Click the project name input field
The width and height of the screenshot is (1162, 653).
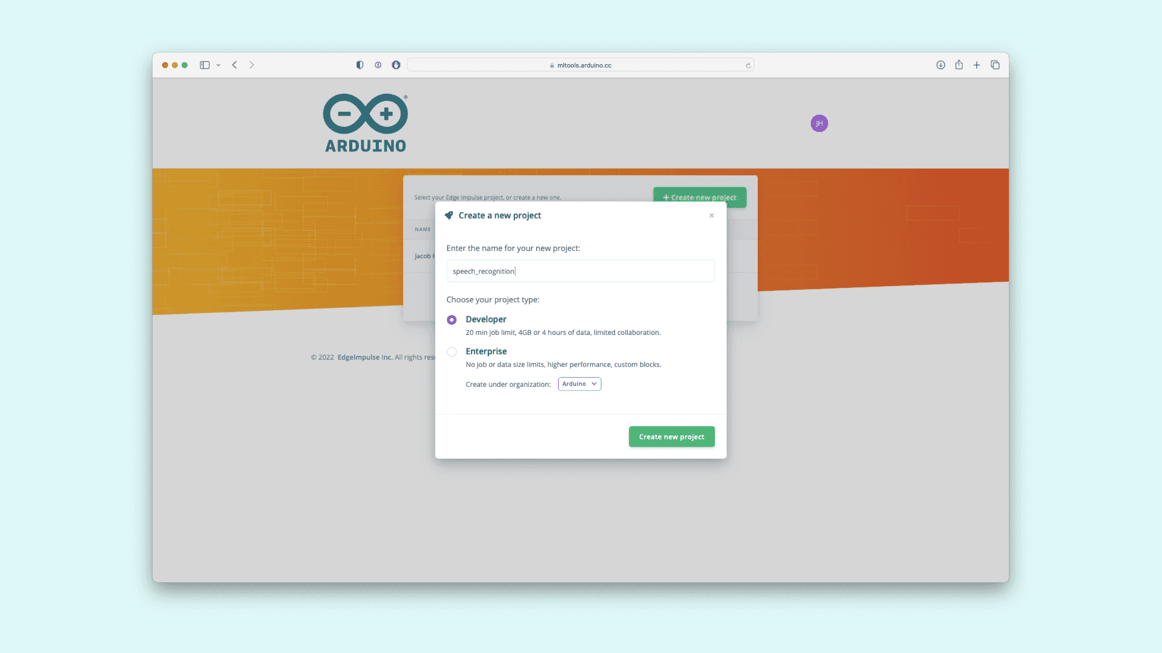[580, 271]
